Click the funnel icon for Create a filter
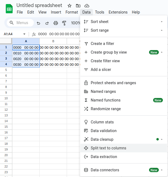This screenshot has height=177, width=168. pyautogui.click(x=86, y=44)
